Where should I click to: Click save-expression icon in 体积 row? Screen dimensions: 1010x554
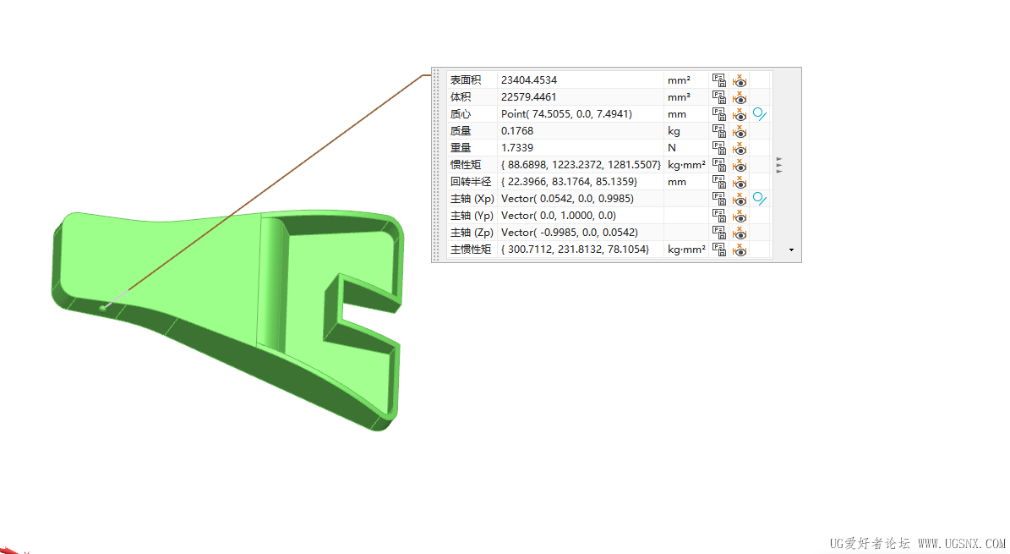tap(719, 96)
